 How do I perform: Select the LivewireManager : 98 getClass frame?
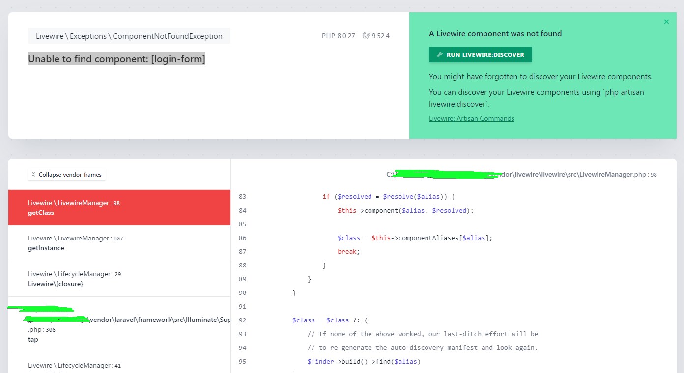pos(119,208)
